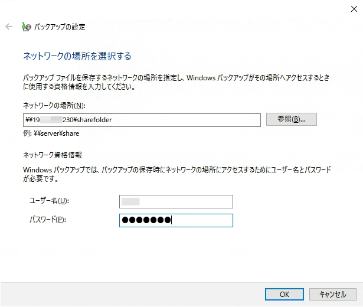Viewport: 363px width, 307px height.
Task: Click the back arrow icon
Action: point(8,27)
